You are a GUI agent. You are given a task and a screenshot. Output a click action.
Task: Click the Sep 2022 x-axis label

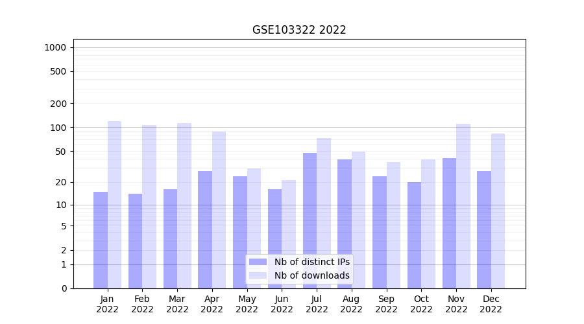click(386, 304)
